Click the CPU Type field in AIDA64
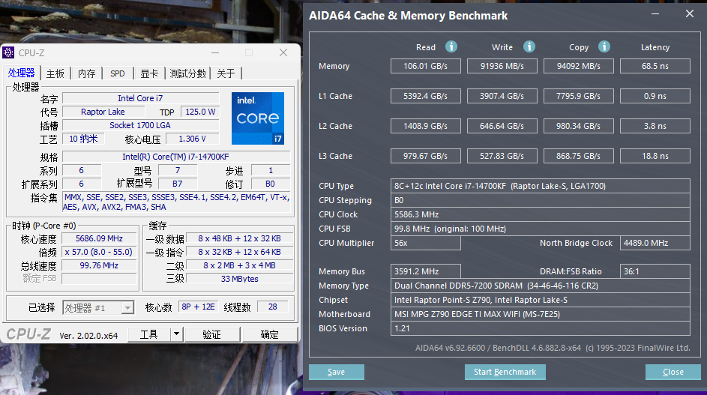Screen dimensions: 707x395 pyautogui.click(x=540, y=186)
